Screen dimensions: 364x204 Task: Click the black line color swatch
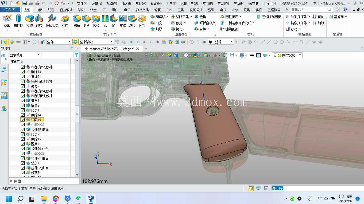(x=251, y=56)
